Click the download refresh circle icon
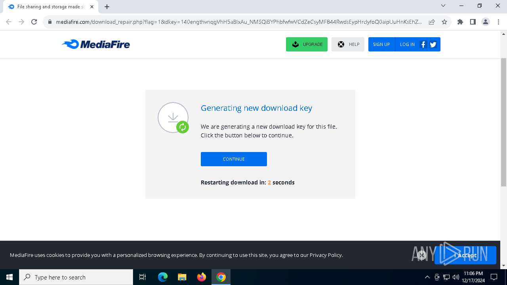 (173, 118)
